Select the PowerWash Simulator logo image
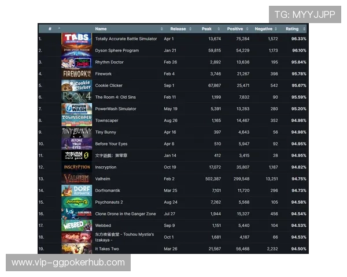 pyautogui.click(x=76, y=109)
